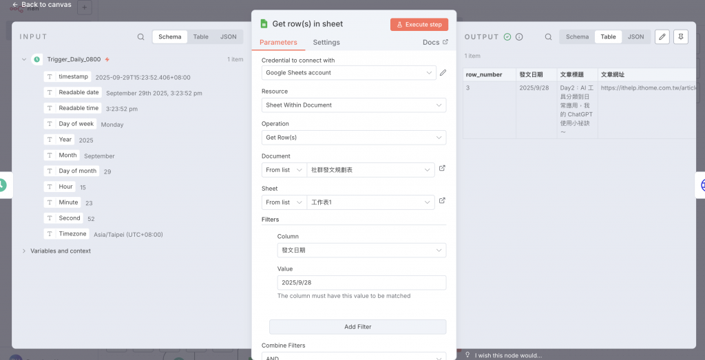Open previous node clock icon on left edge
The image size is (705, 360).
point(3,185)
